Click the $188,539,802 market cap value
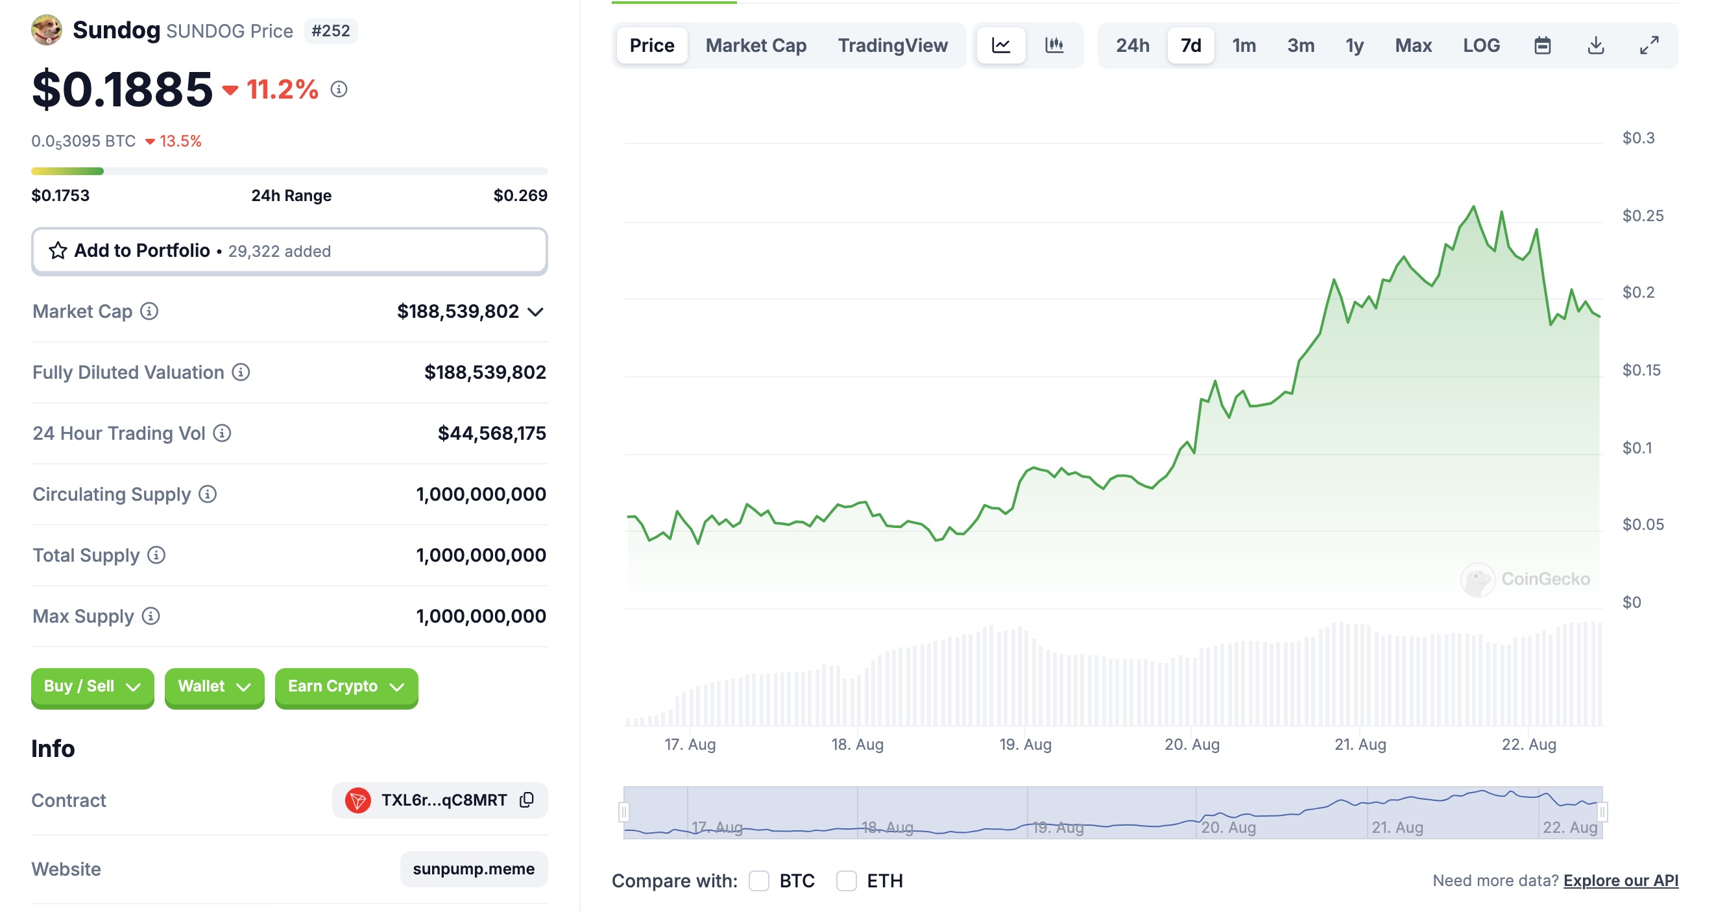This screenshot has height=912, width=1714. [458, 311]
